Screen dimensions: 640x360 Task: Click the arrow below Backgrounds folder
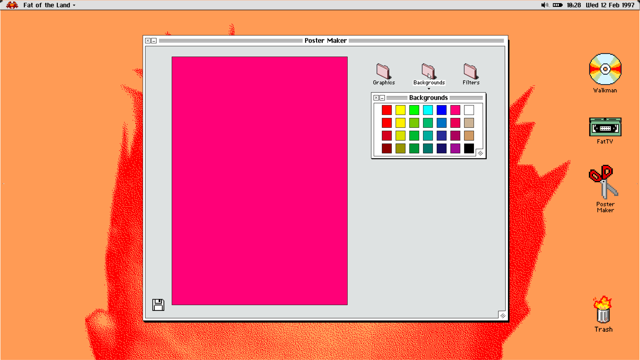[429, 89]
